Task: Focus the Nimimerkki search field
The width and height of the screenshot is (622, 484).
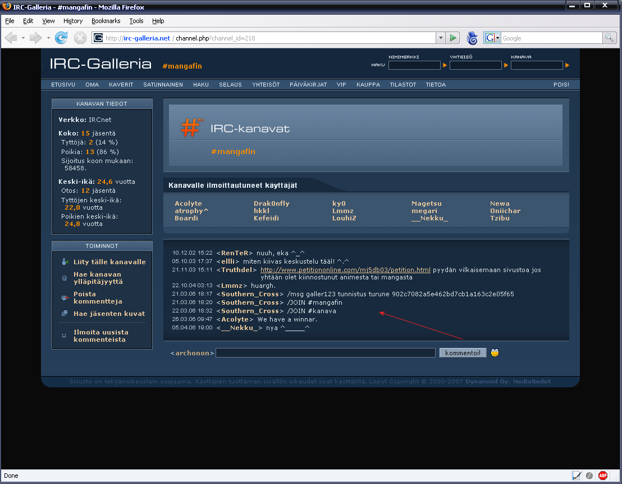Action: click(414, 65)
